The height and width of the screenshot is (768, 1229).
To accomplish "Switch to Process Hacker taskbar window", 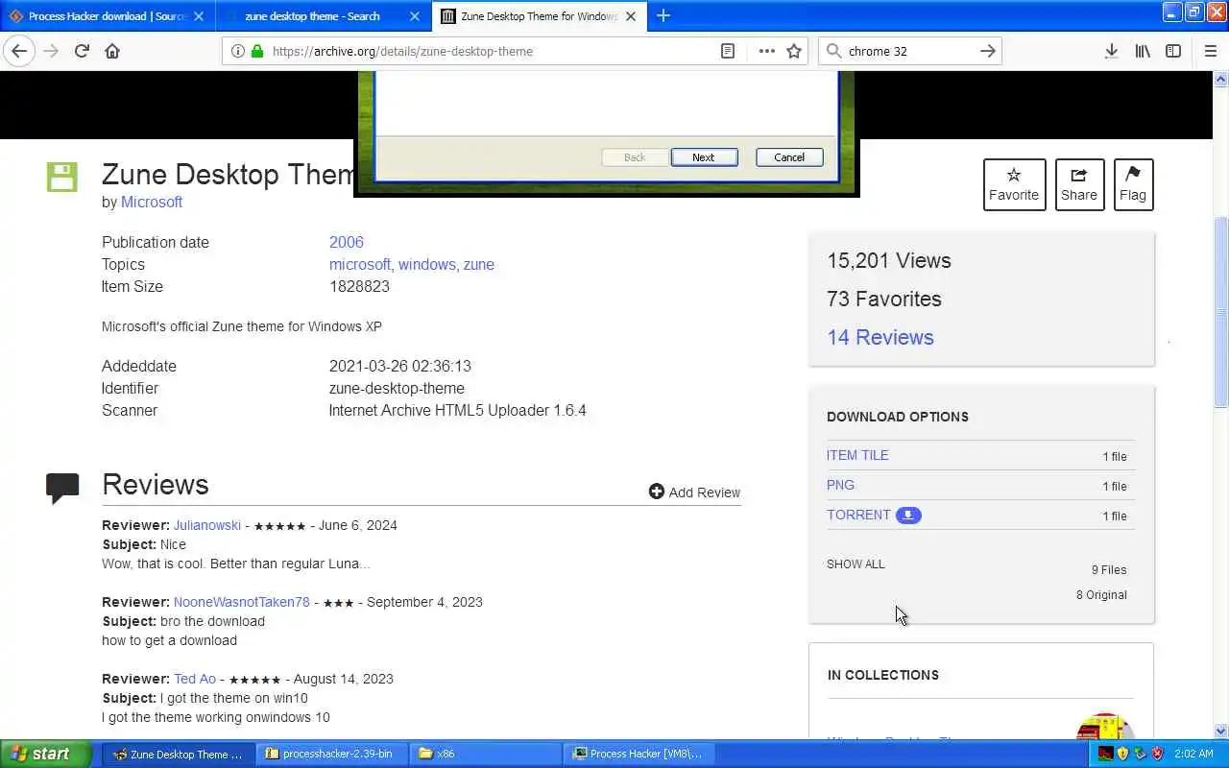I will [640, 754].
